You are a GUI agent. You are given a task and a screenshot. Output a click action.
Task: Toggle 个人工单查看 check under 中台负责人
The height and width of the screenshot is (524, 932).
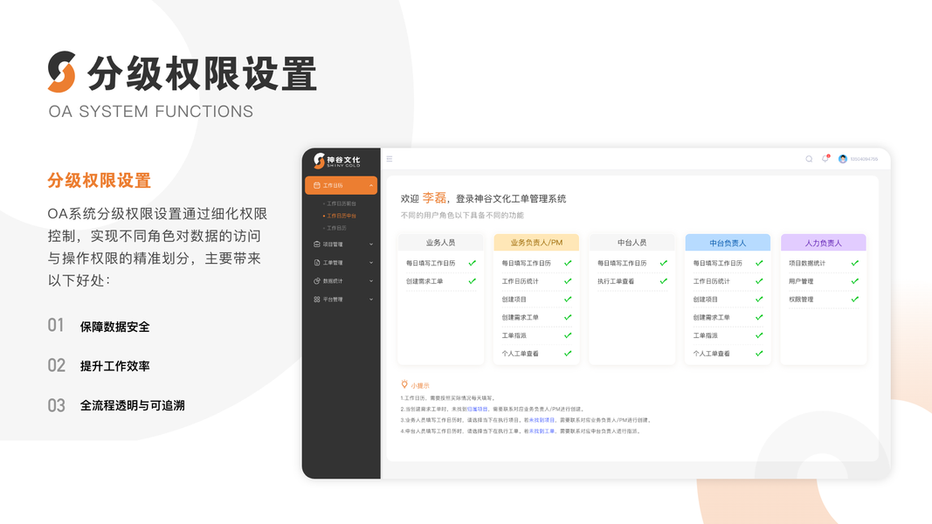point(759,354)
